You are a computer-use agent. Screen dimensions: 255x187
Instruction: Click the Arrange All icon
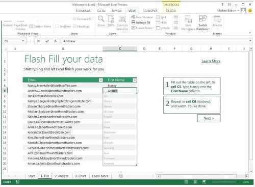click(133, 22)
